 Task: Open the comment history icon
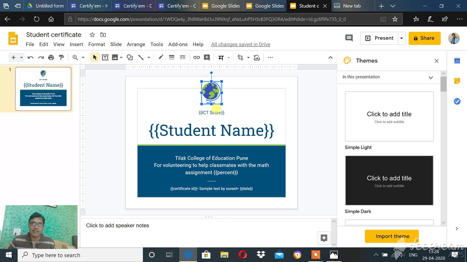(x=349, y=38)
